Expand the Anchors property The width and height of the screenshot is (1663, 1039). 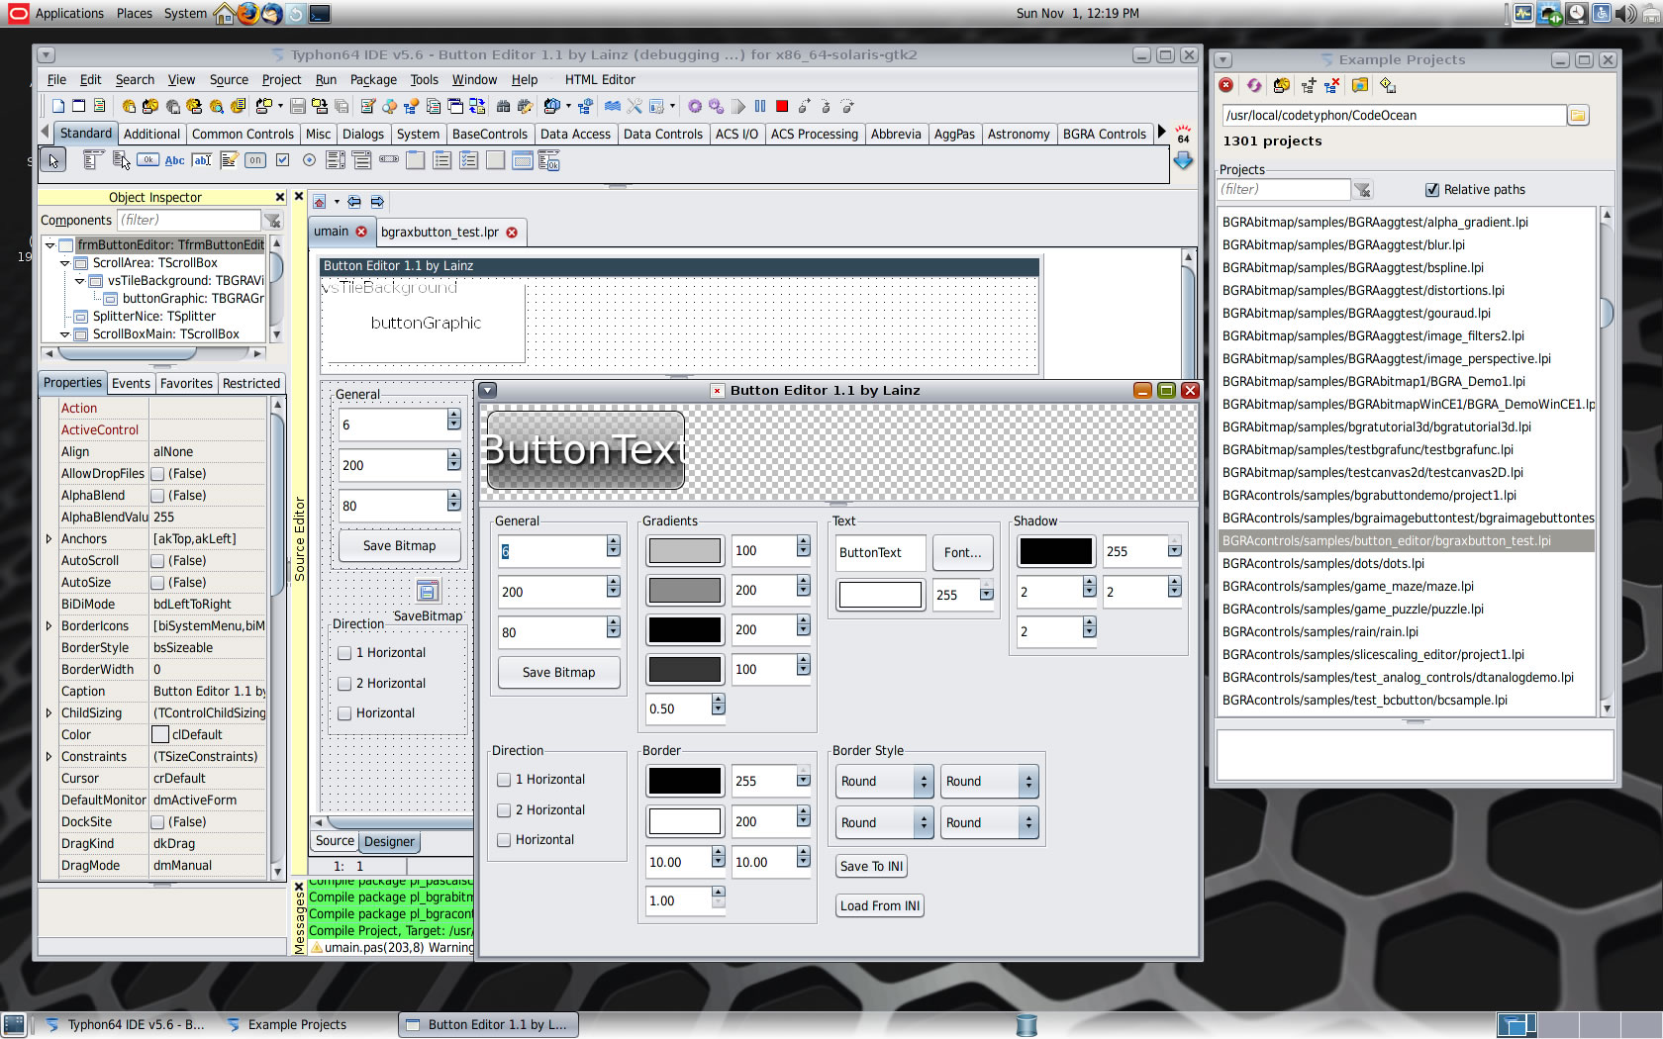pyautogui.click(x=49, y=539)
